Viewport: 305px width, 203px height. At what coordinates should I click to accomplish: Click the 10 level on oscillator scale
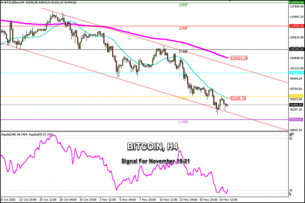291,190
